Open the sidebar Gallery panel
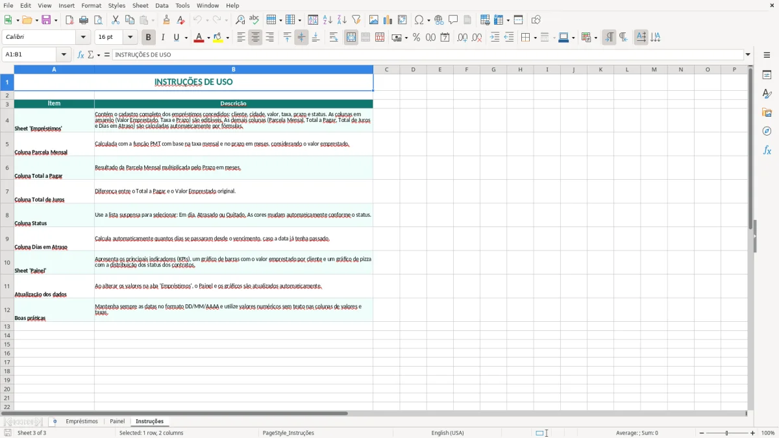 (767, 113)
